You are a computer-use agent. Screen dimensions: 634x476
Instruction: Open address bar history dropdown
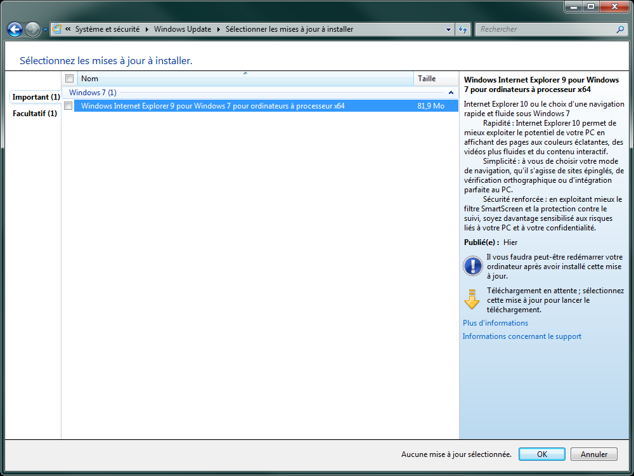click(x=448, y=30)
